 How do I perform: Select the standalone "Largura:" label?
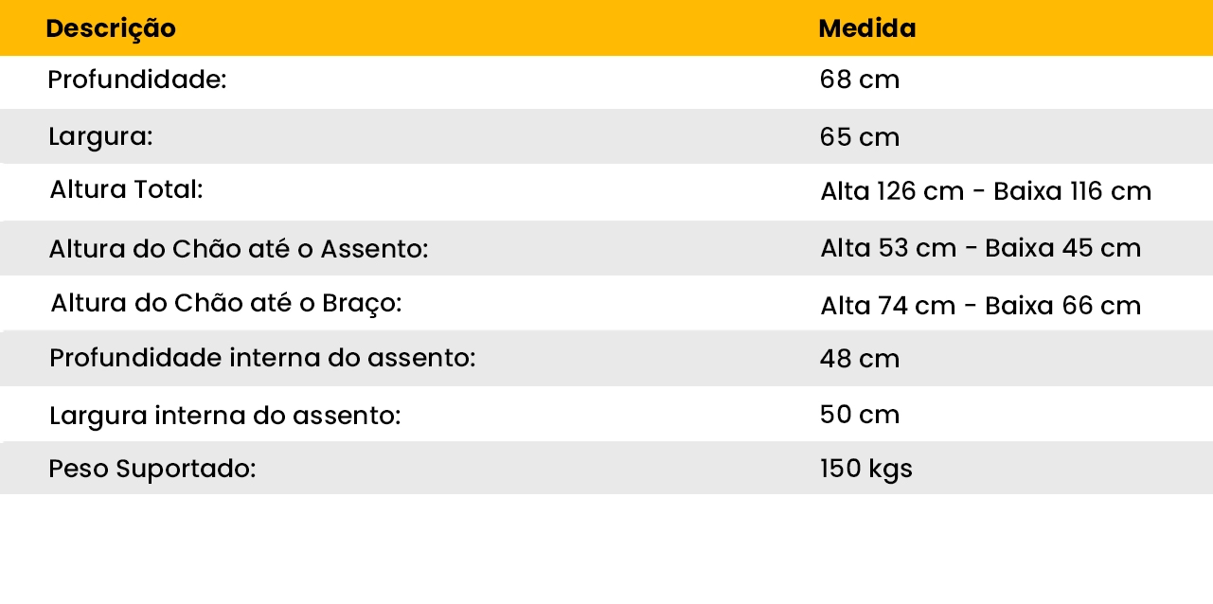point(100,136)
